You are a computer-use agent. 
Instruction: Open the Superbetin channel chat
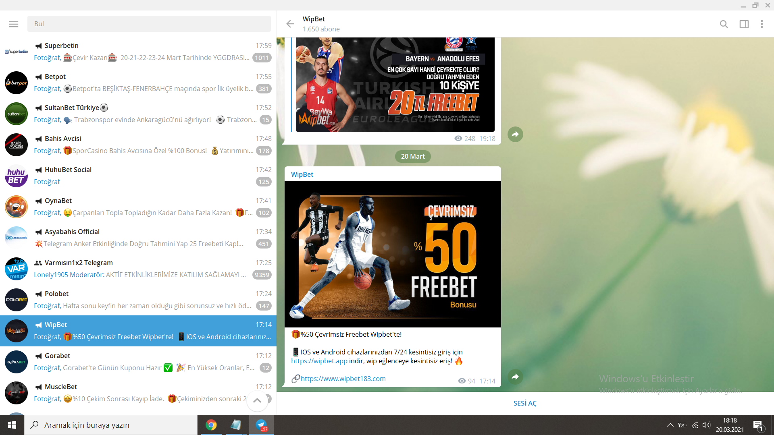point(138,52)
